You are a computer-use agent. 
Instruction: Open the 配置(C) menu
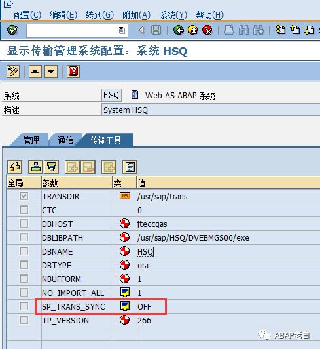[27, 15]
